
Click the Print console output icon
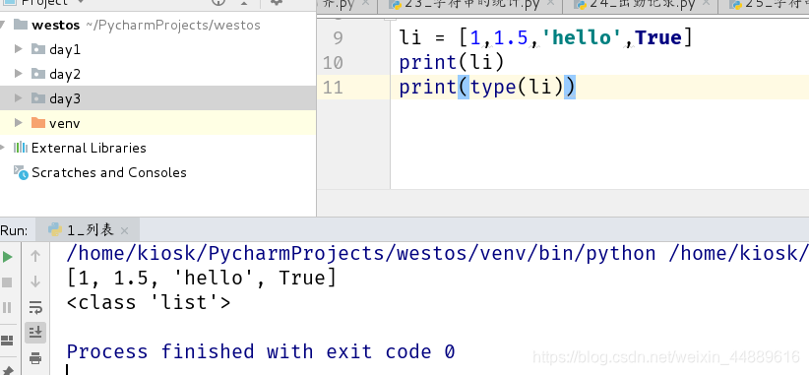tap(35, 358)
